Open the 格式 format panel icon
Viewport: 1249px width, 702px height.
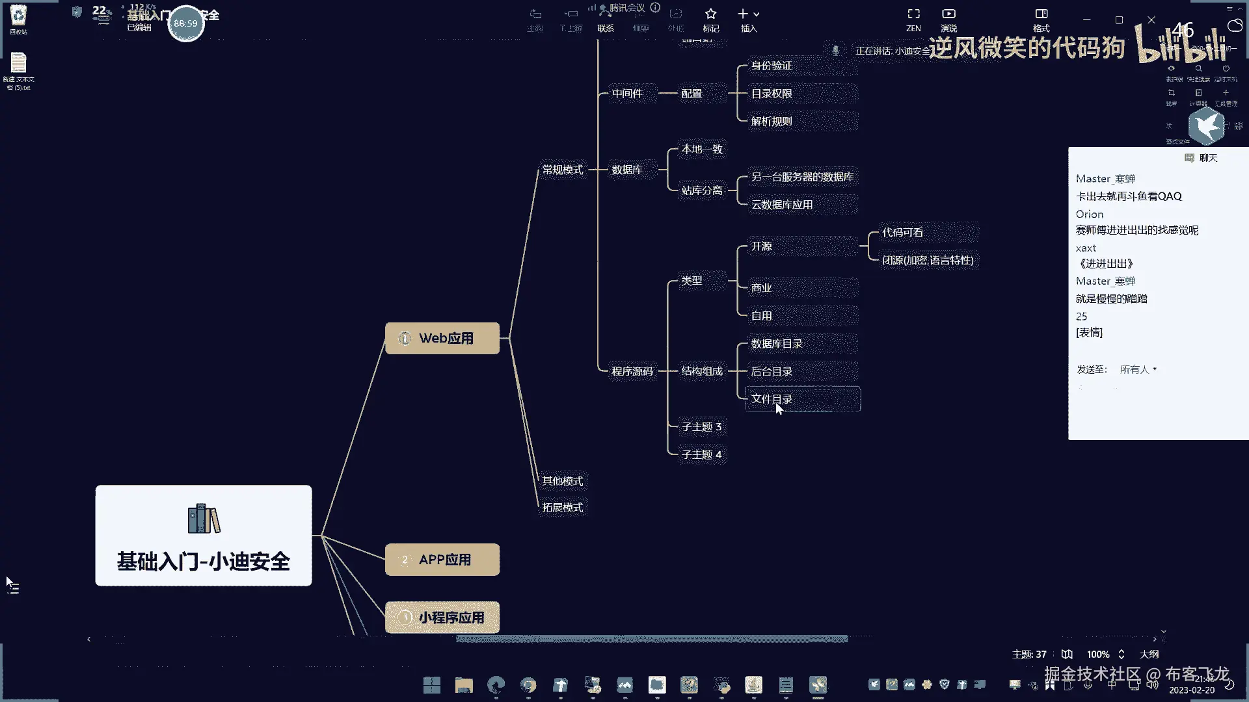(1041, 14)
